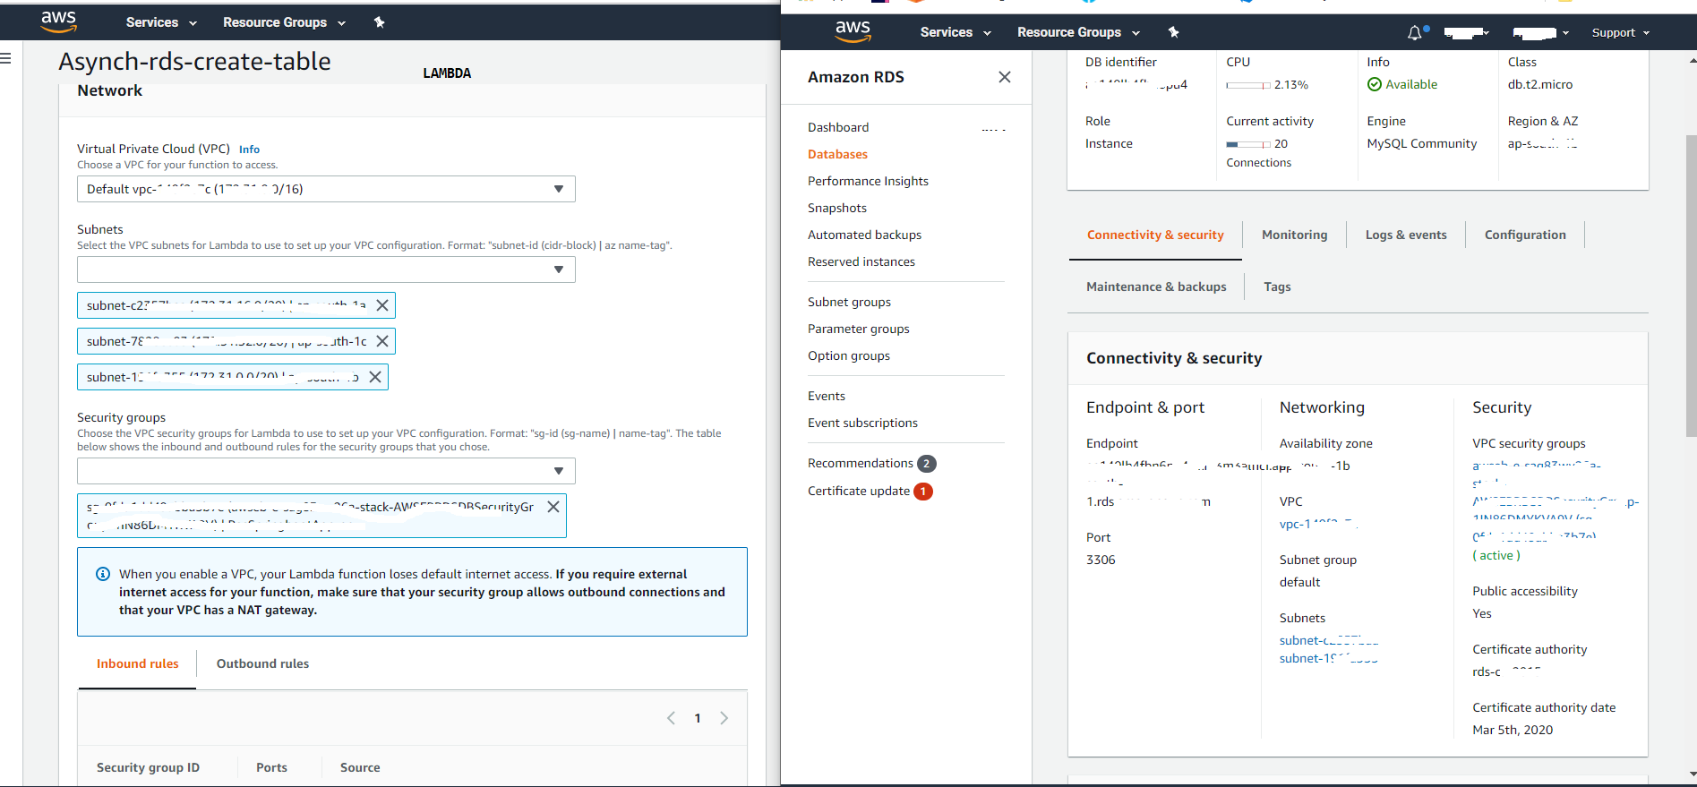
Task: Go to next page of inbound rules
Action: pyautogui.click(x=724, y=718)
